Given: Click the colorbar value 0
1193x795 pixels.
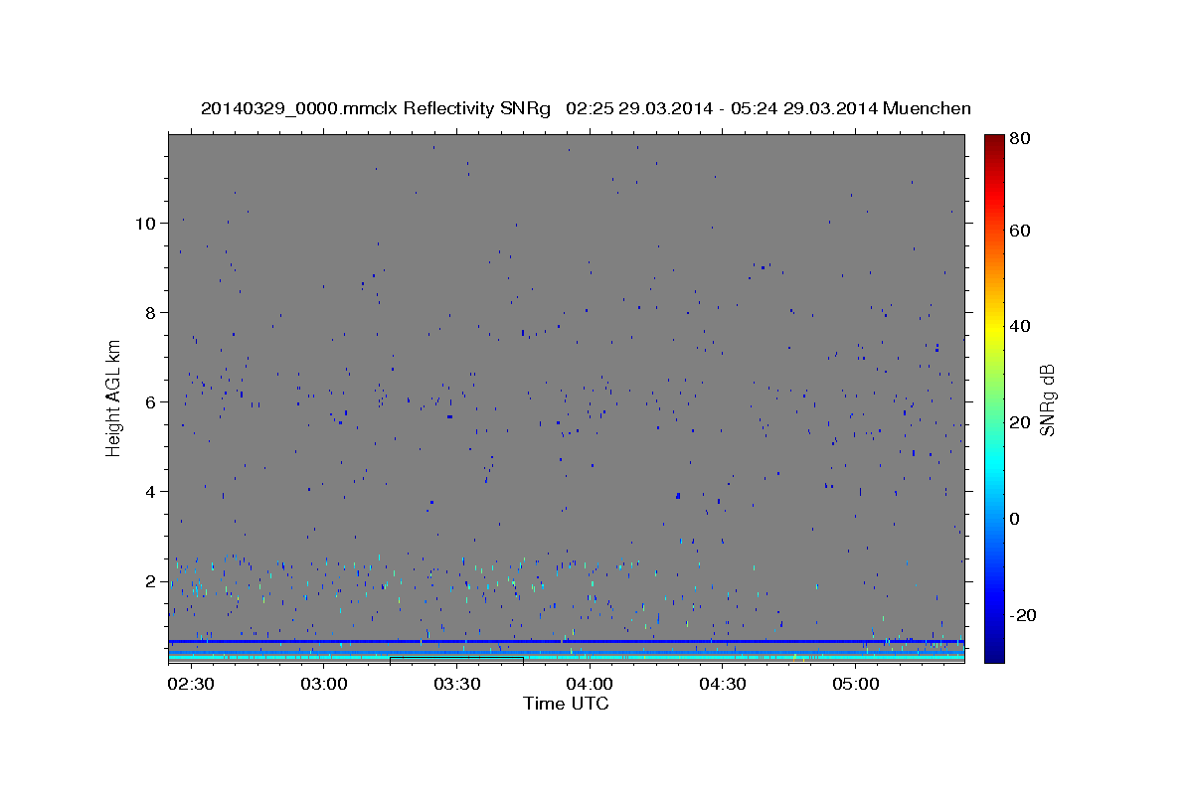Looking at the screenshot, I should point(1014,519).
